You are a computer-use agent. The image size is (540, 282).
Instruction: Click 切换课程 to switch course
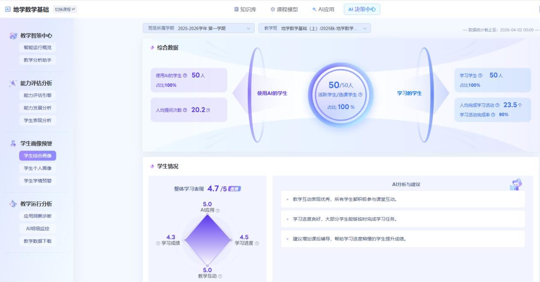click(x=65, y=9)
